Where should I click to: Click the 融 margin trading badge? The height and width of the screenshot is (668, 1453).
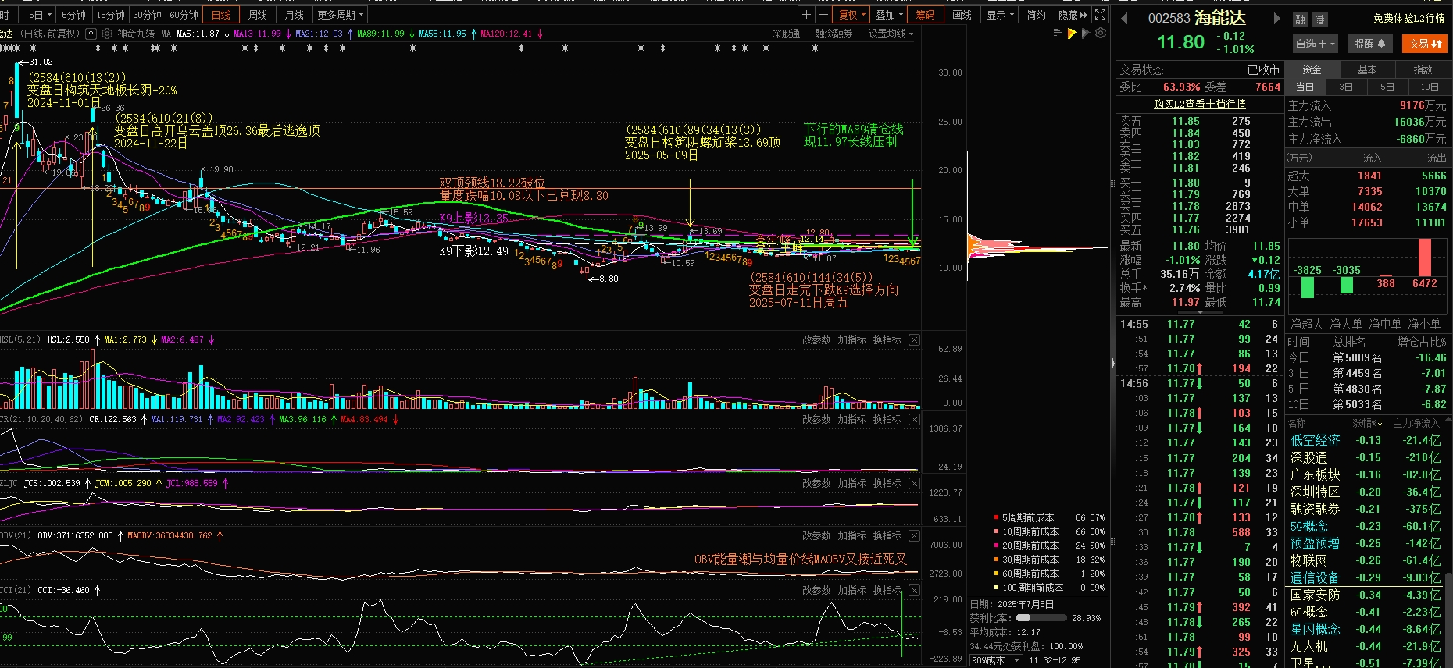pos(1300,20)
